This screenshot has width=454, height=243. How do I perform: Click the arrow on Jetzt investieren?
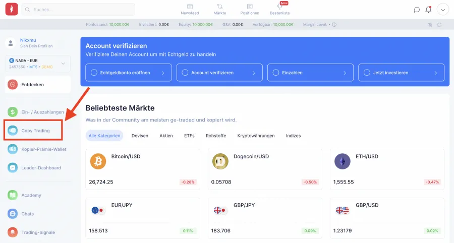[436, 73]
